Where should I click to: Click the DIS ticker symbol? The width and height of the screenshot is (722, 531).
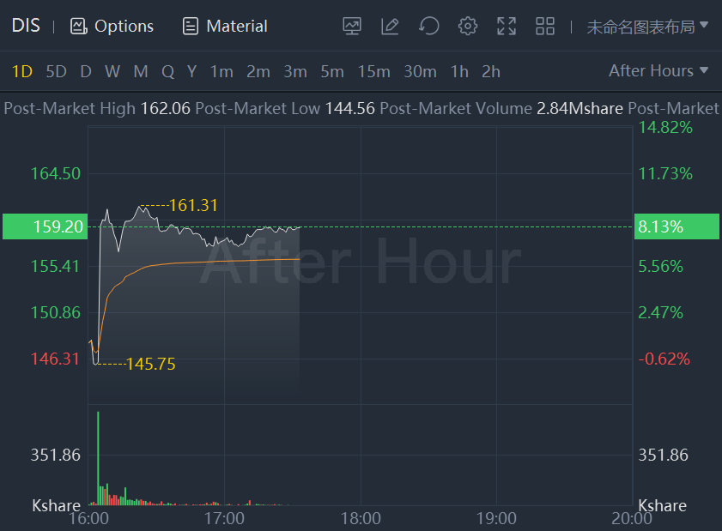click(x=25, y=27)
